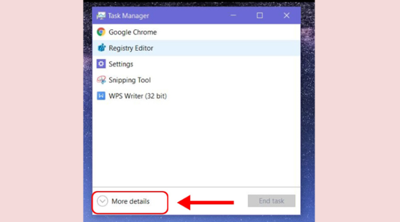
Task: Select the WPS Writer (32 bit) label
Action: (x=138, y=96)
